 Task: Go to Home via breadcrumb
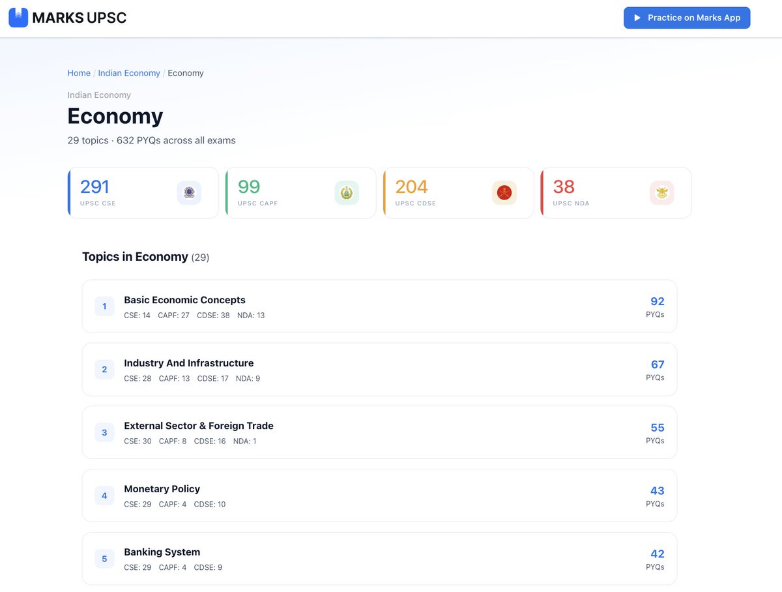79,73
